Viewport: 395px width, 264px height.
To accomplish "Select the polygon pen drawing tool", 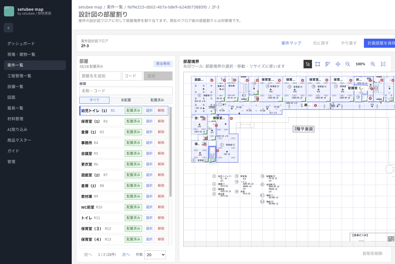I will [x=328, y=64].
